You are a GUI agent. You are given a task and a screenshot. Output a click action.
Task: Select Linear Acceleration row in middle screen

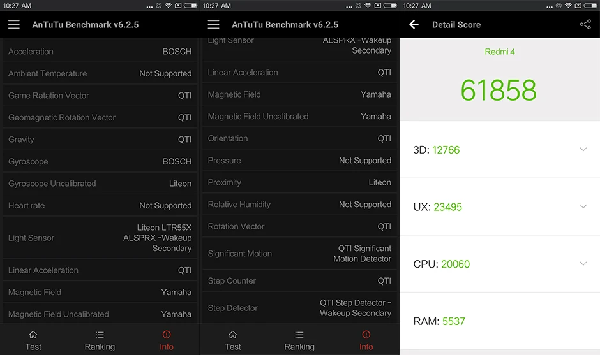click(299, 73)
